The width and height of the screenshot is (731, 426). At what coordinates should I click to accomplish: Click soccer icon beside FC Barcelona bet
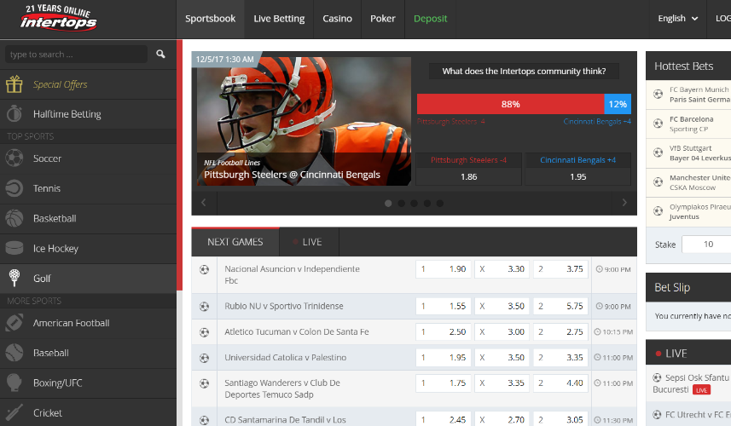[658, 124]
